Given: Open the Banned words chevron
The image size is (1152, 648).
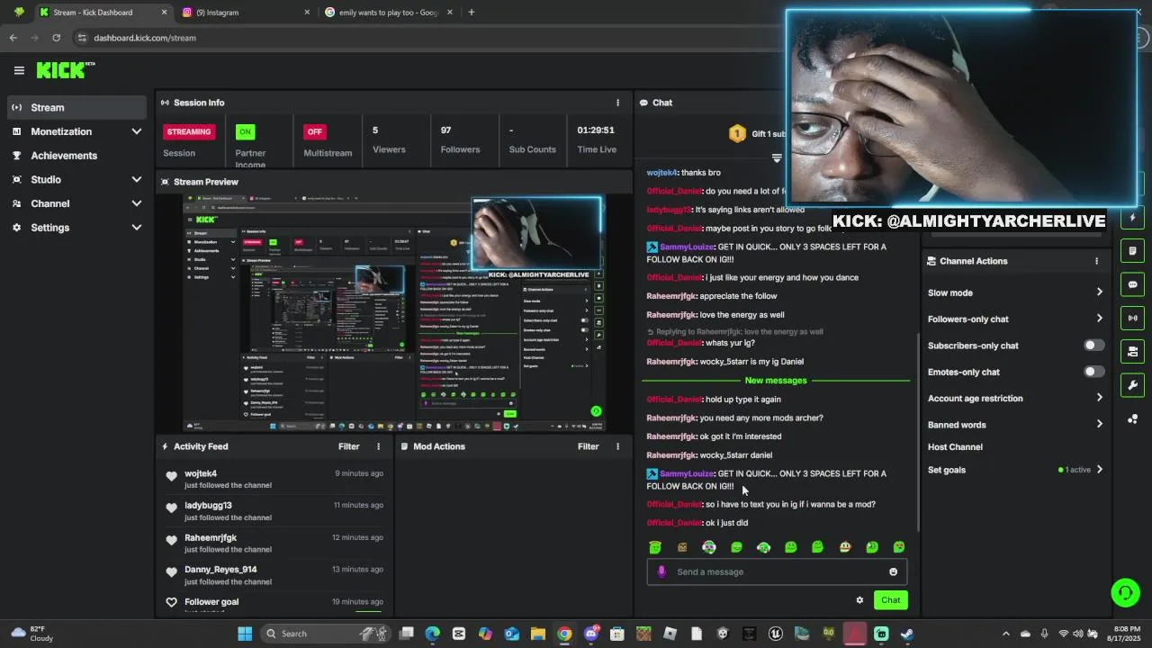Looking at the screenshot, I should coord(1099,425).
